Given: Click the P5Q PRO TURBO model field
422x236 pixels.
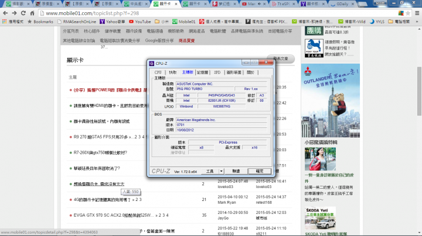Looking at the screenshot, I should [205, 89].
